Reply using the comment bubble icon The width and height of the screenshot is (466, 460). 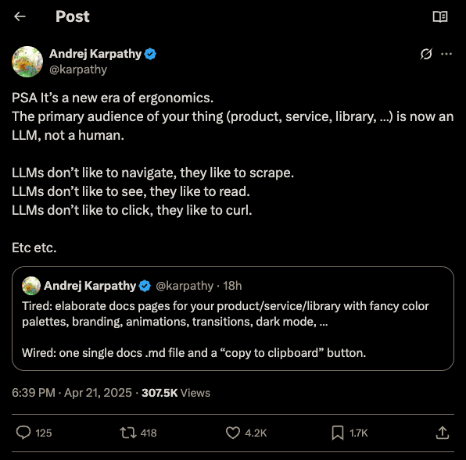point(23,433)
